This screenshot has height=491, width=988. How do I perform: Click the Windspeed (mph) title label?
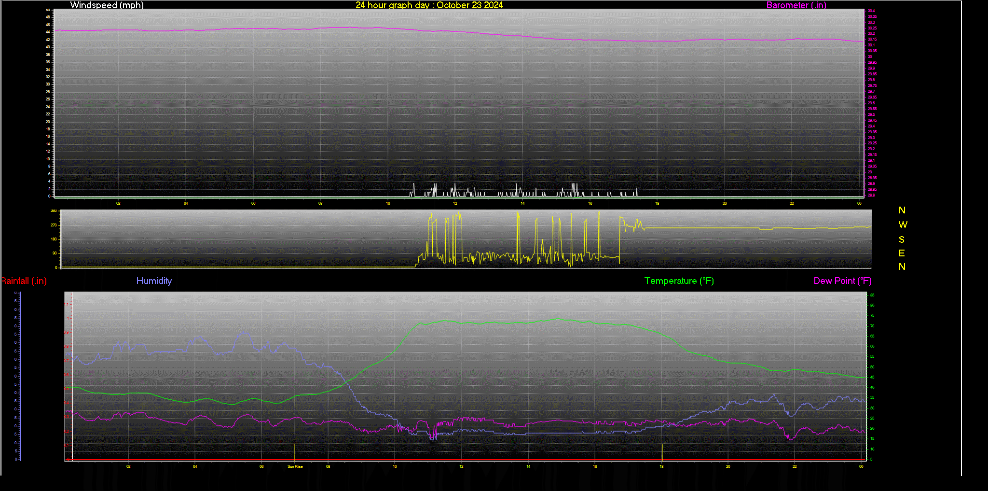point(107,5)
